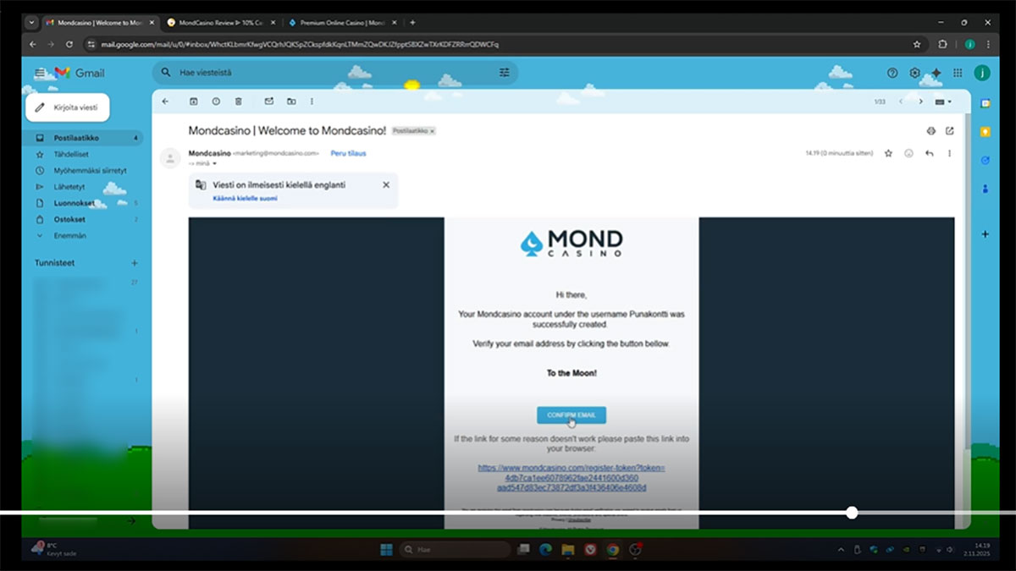Open search filter options in search bar
This screenshot has height=571, width=1016.
coord(505,73)
